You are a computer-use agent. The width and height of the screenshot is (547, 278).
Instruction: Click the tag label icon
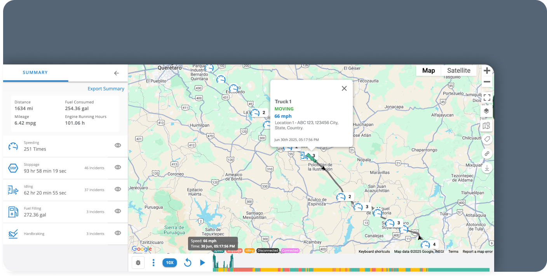486,139
